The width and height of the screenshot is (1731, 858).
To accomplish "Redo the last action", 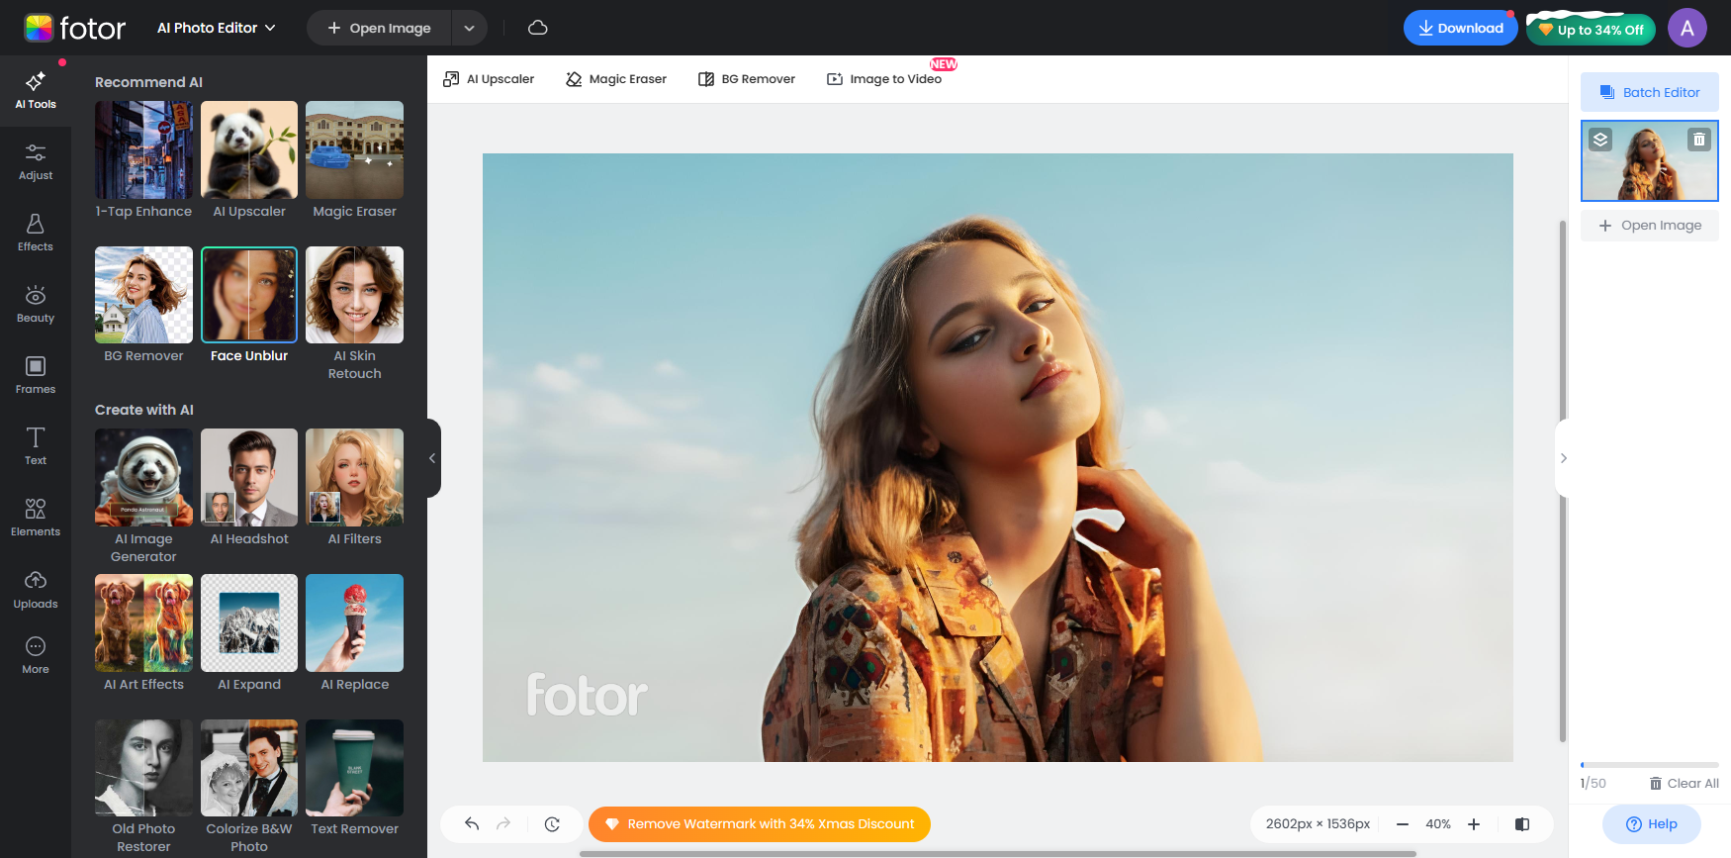I will coord(503,823).
